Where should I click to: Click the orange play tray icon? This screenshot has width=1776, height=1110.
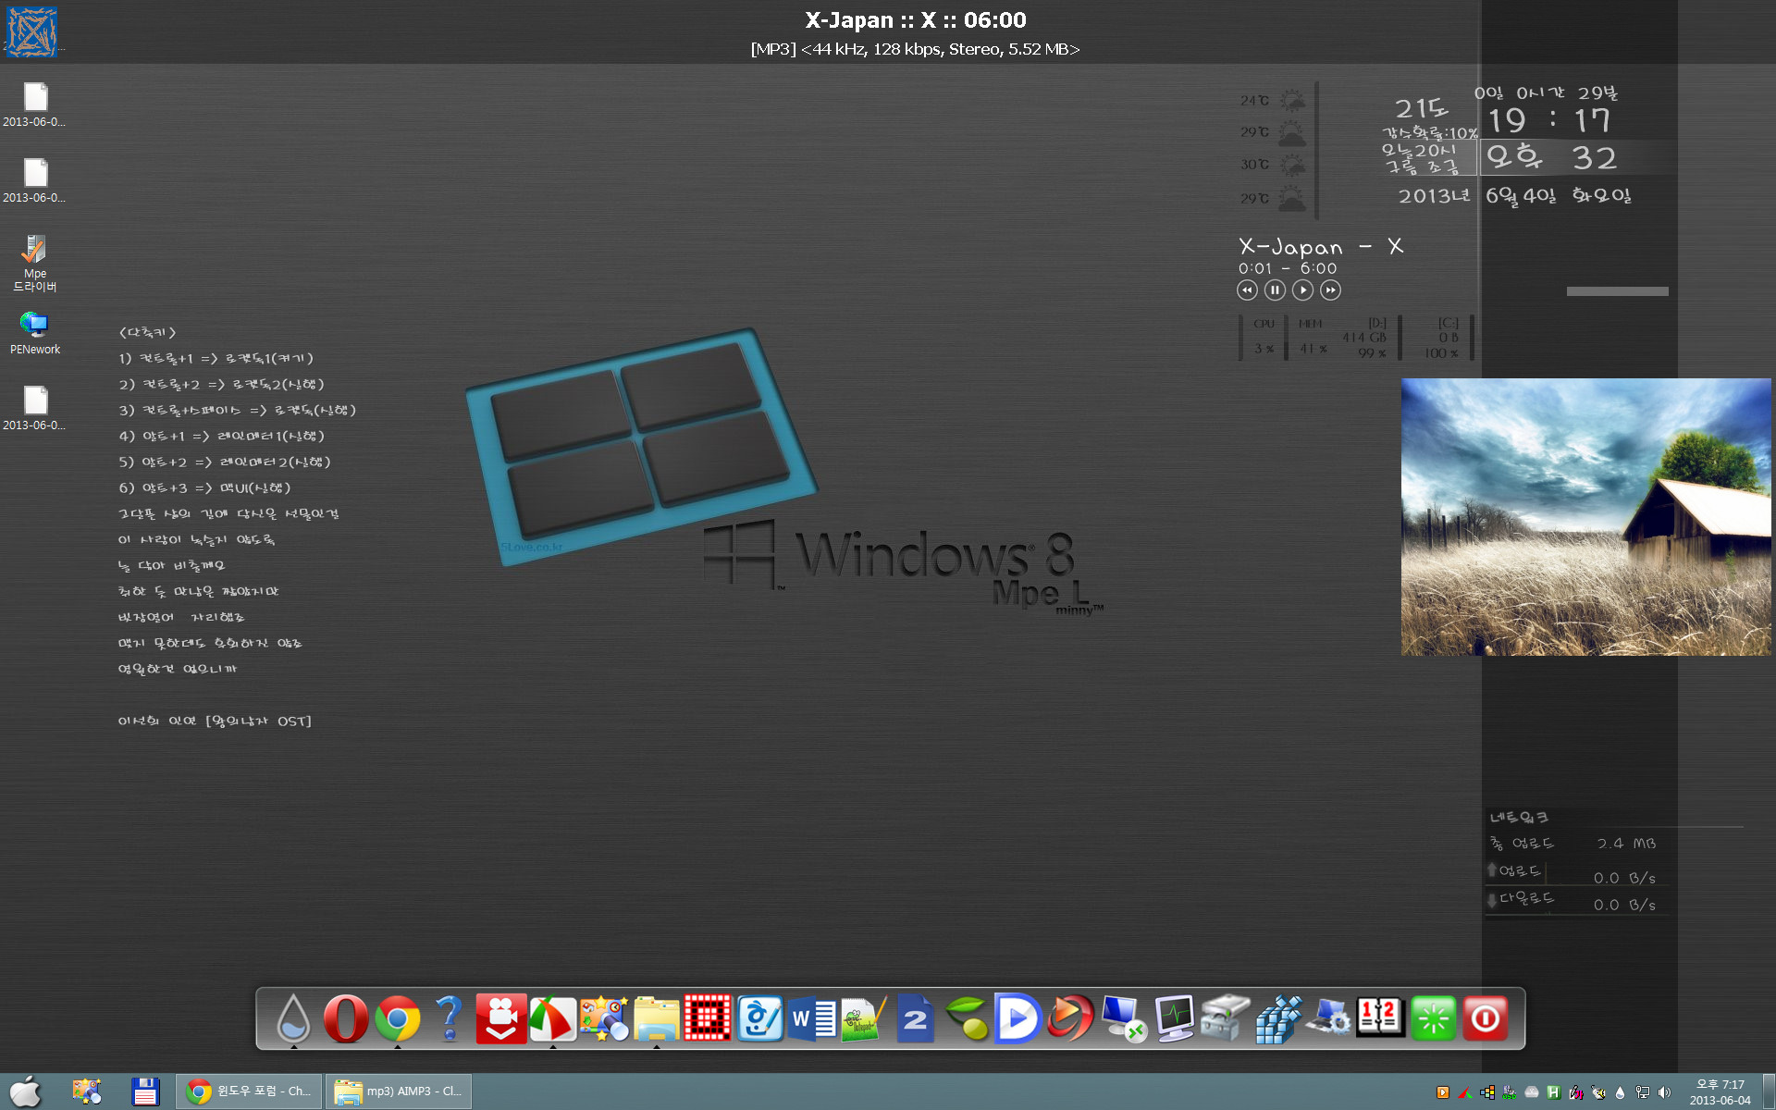tap(1443, 1092)
